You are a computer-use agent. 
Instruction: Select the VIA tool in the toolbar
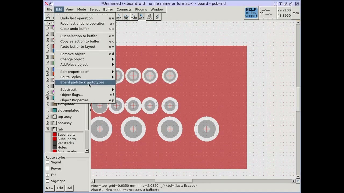(x=48, y=17)
